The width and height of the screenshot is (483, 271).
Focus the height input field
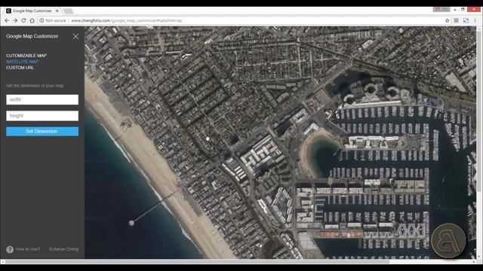[42, 116]
